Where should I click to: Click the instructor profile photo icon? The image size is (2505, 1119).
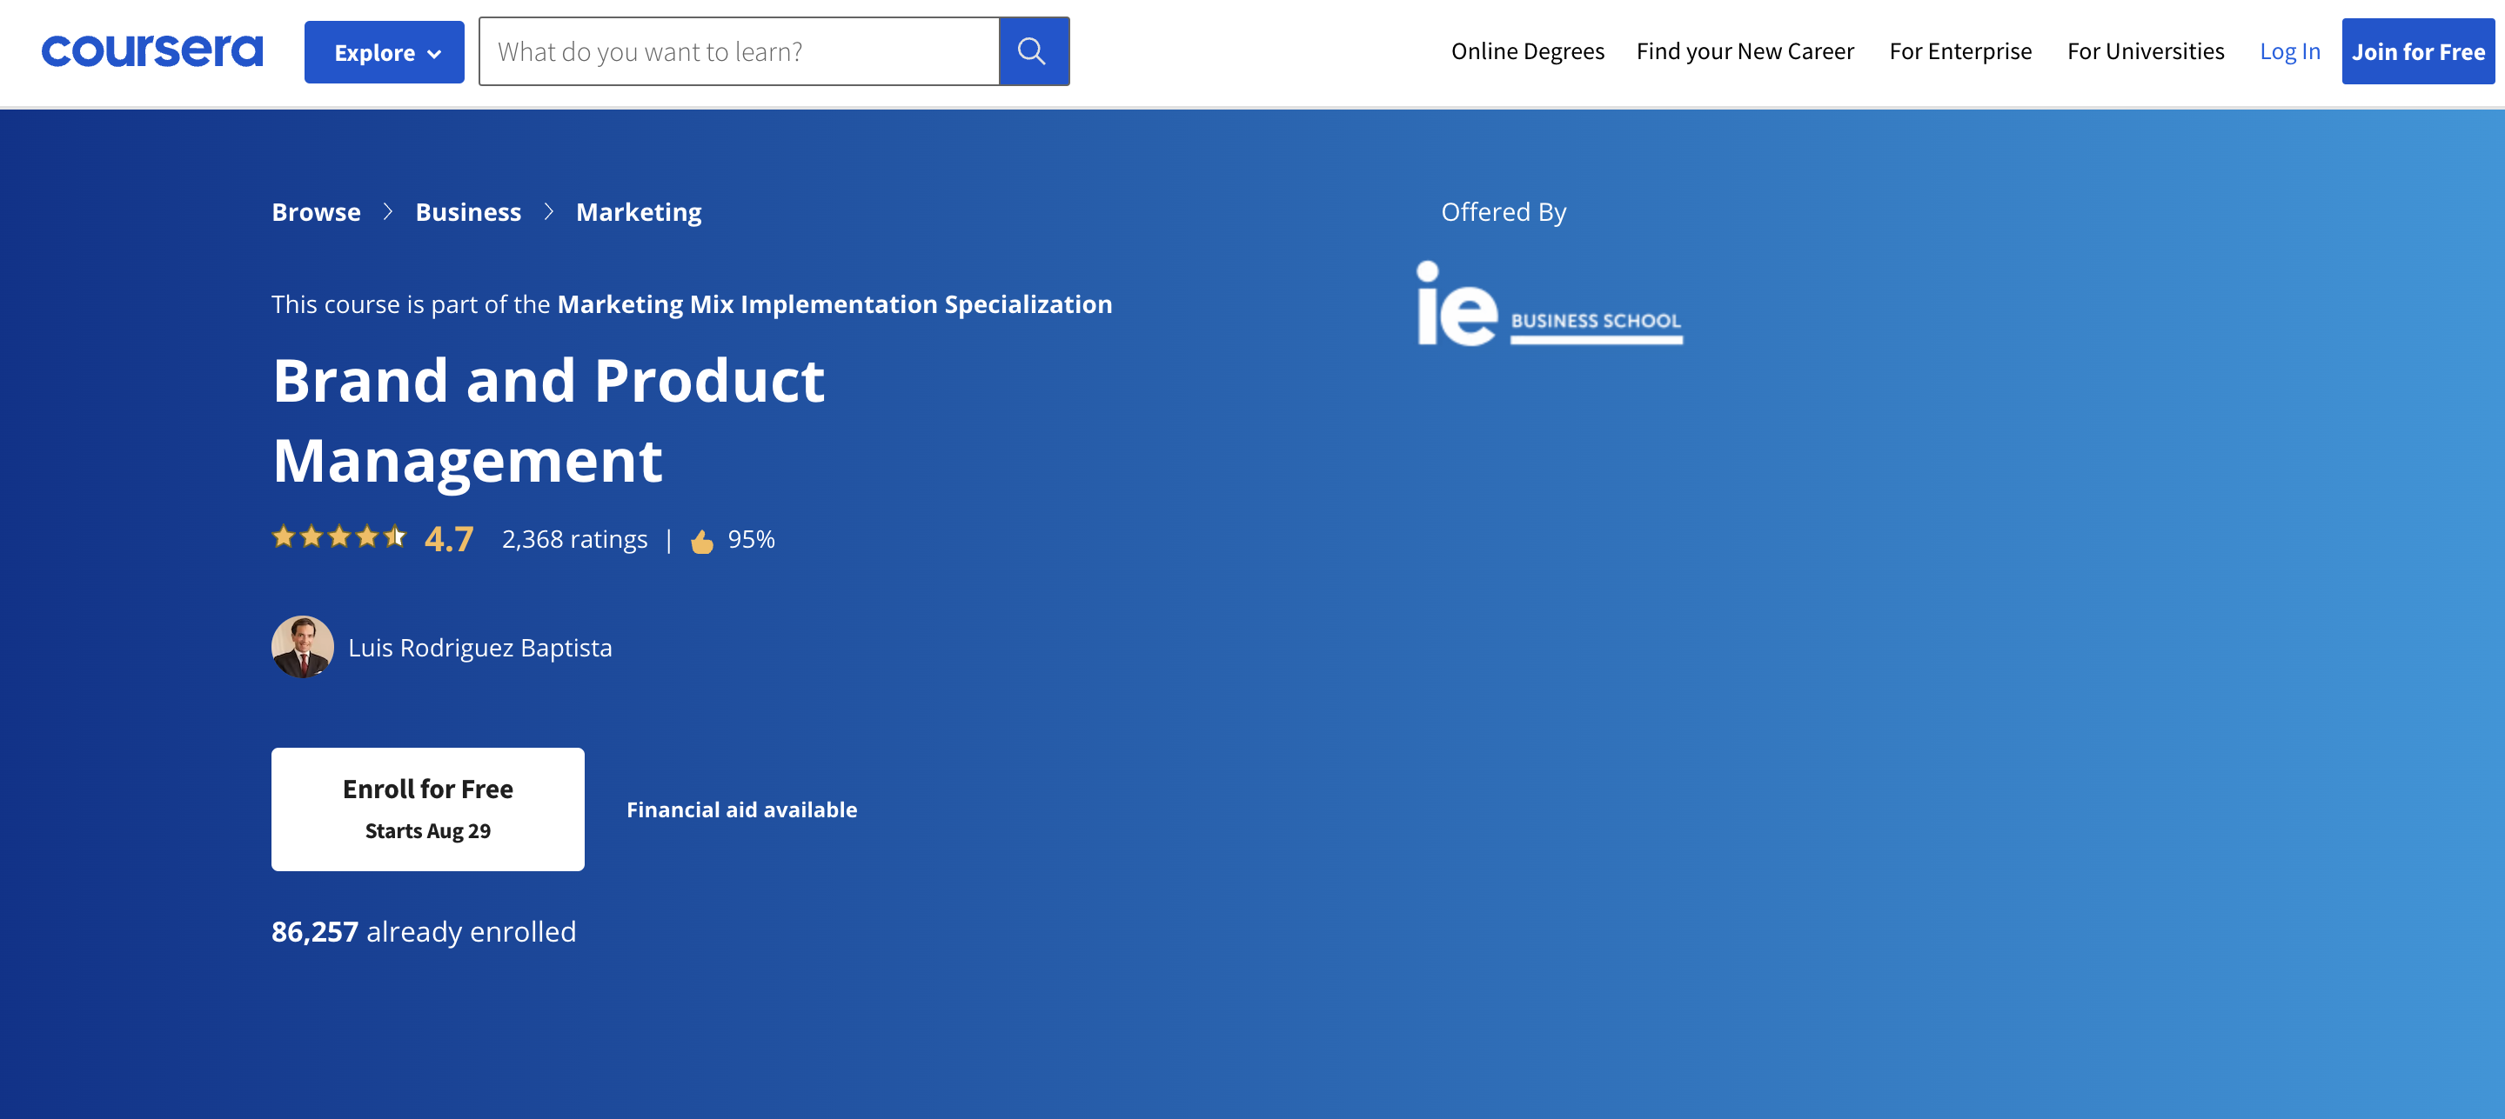coord(302,647)
